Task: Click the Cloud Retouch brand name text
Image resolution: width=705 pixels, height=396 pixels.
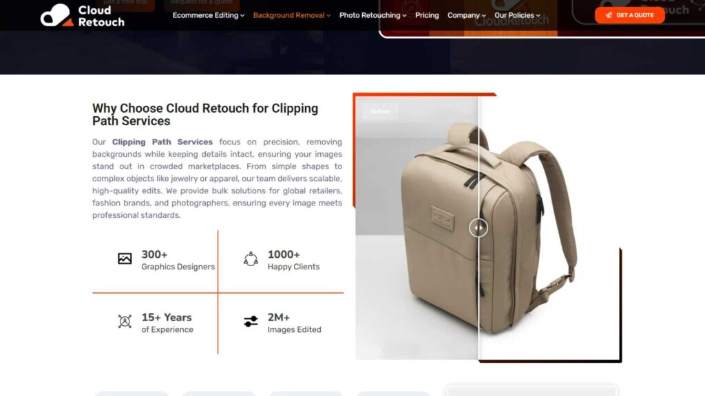Action: [101, 16]
